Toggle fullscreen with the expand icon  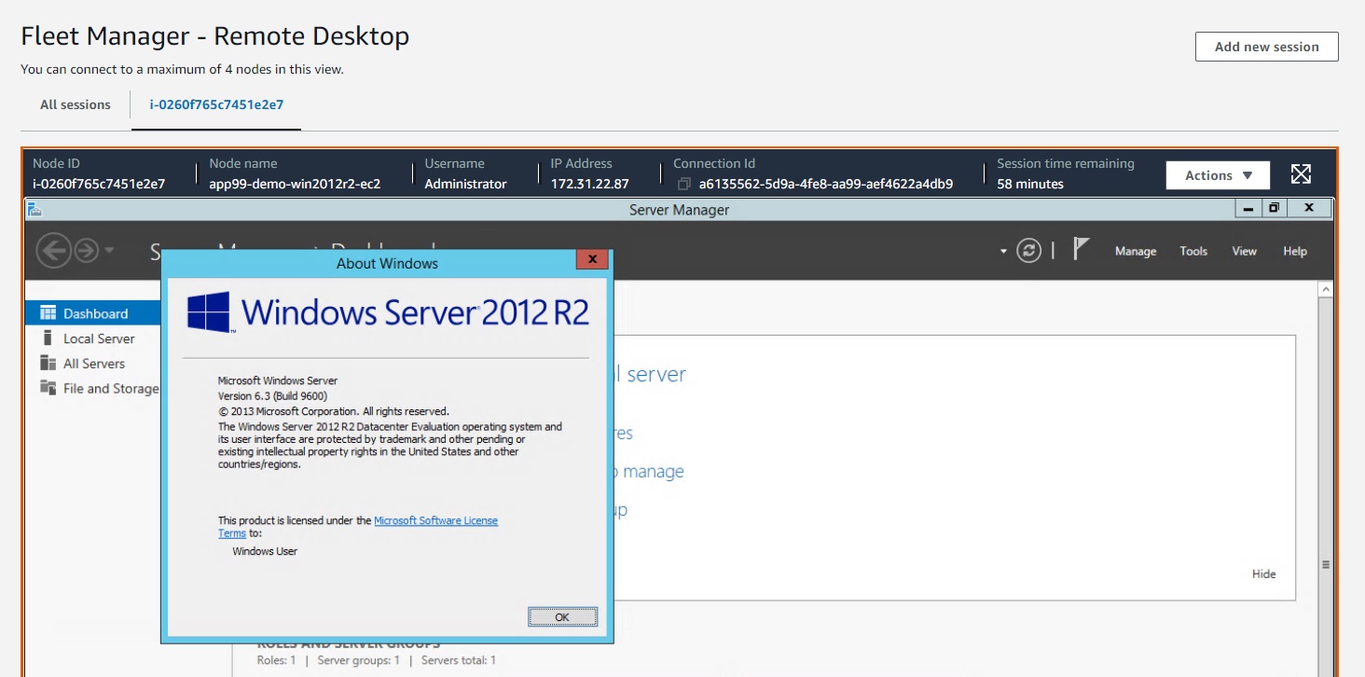[1301, 174]
